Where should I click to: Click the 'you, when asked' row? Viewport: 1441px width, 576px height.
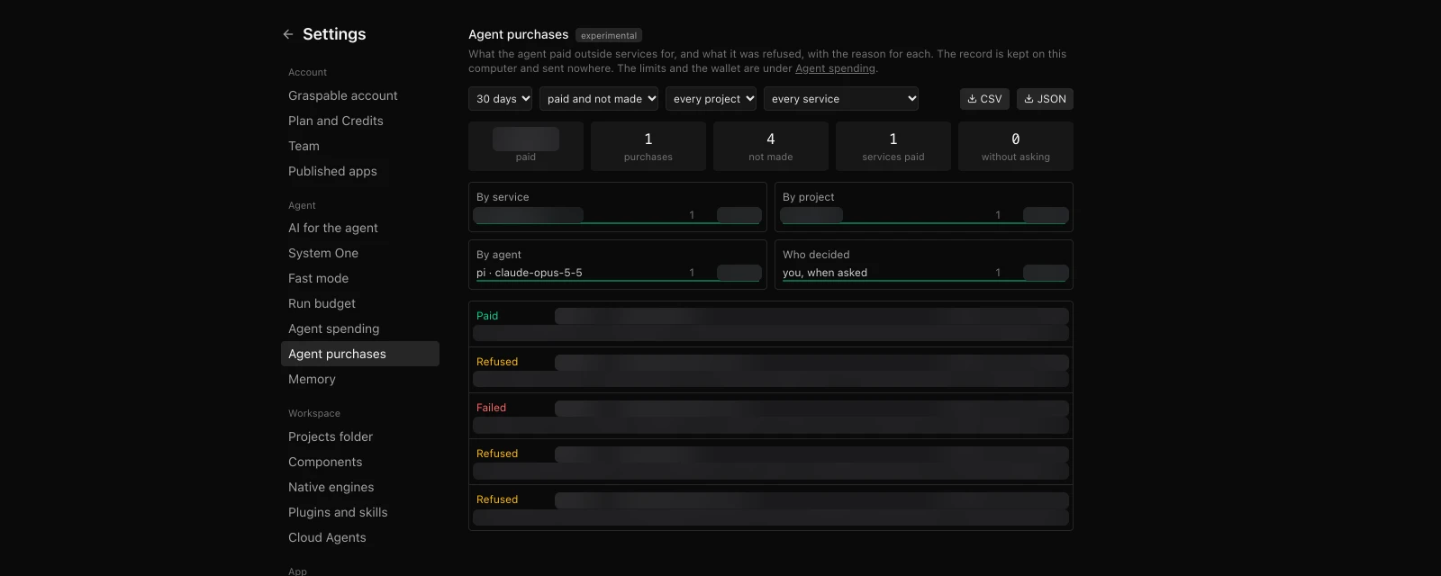point(924,273)
